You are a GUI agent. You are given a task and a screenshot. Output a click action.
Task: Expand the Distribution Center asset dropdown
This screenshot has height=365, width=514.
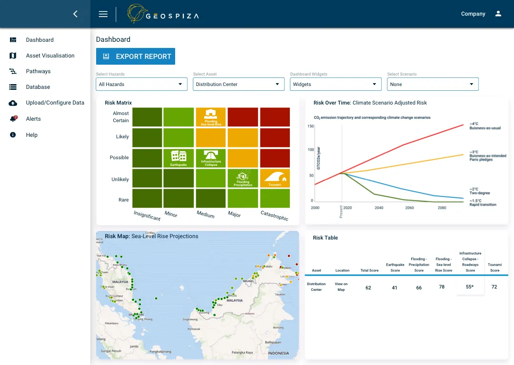pos(238,84)
